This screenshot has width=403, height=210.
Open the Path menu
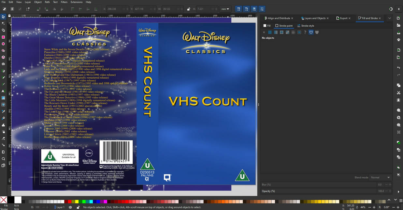(x=47, y=2)
